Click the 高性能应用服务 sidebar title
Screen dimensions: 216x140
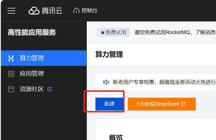[32, 32]
